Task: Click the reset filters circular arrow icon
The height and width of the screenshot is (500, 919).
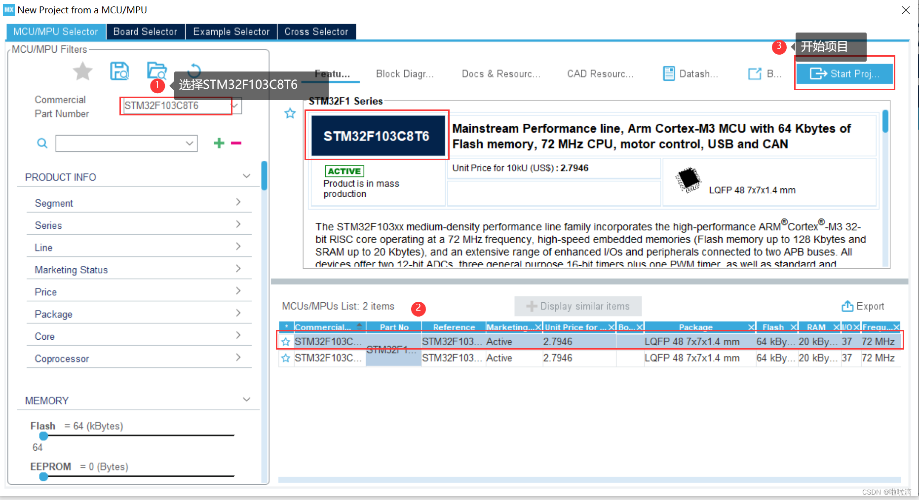Action: (x=194, y=70)
